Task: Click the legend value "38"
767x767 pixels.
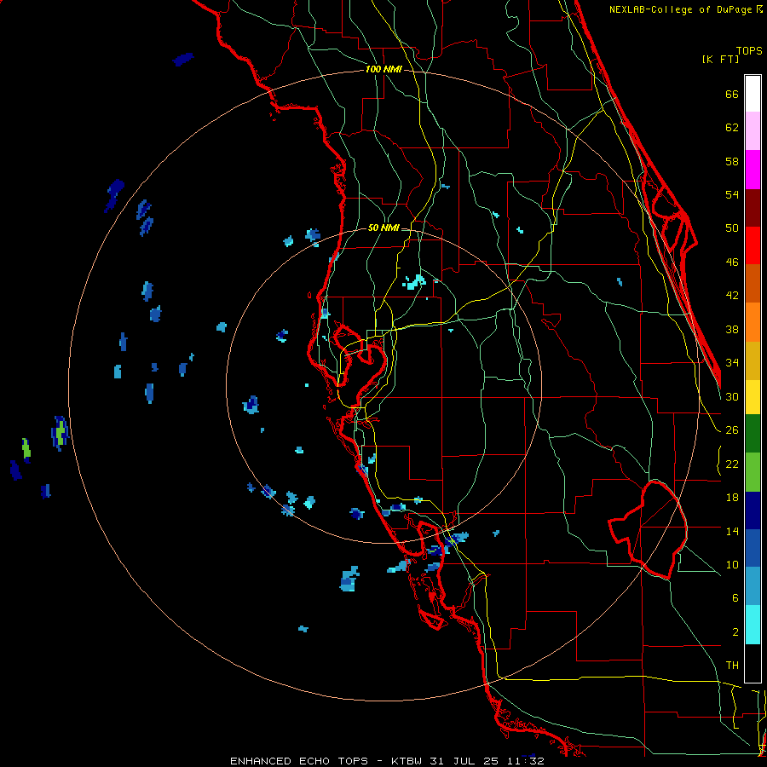Action: click(732, 329)
